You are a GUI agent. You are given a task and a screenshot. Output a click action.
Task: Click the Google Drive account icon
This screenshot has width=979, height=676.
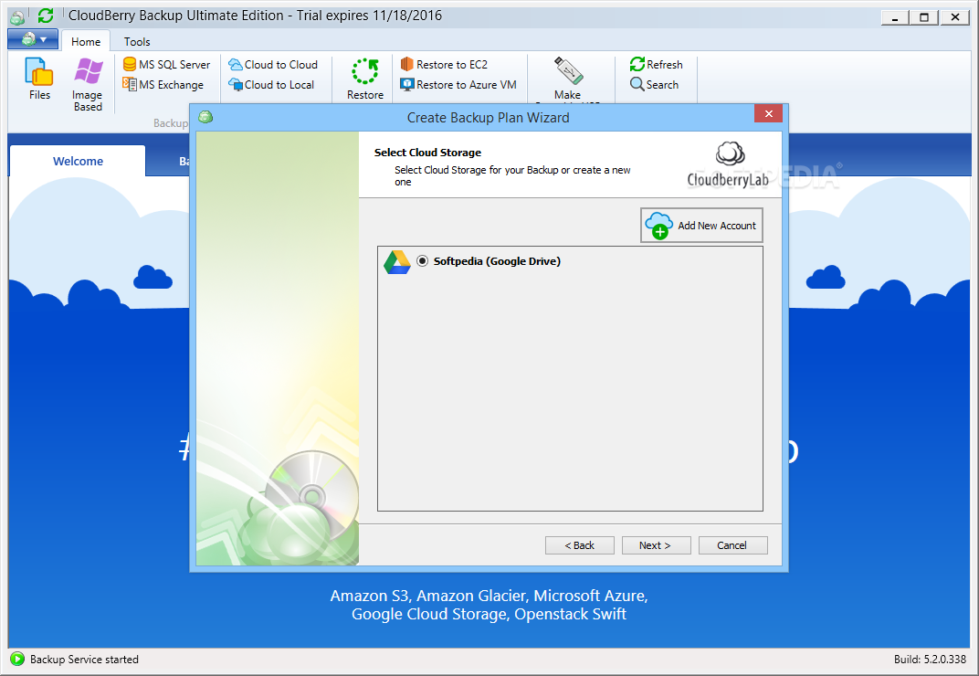tap(397, 262)
